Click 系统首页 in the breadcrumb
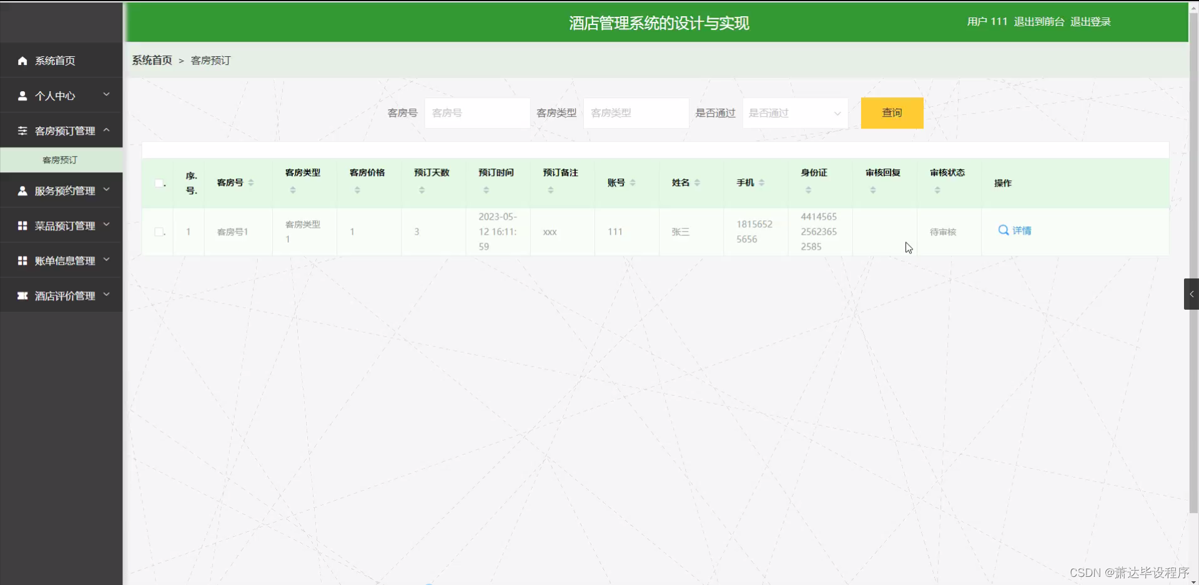The image size is (1199, 585). pyautogui.click(x=151, y=60)
